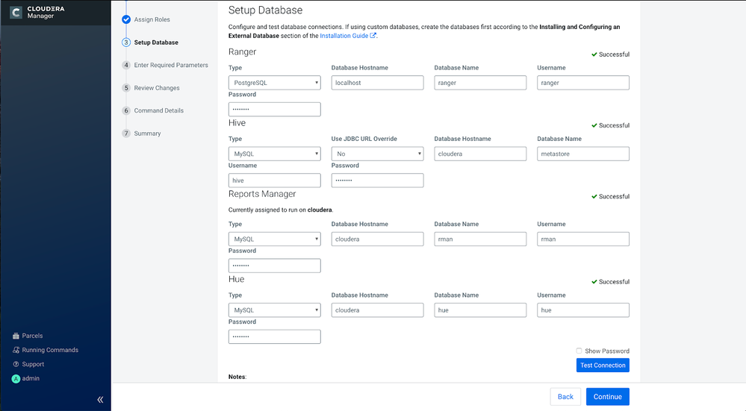Open Parcels from the sidebar icon

pyautogui.click(x=16, y=336)
